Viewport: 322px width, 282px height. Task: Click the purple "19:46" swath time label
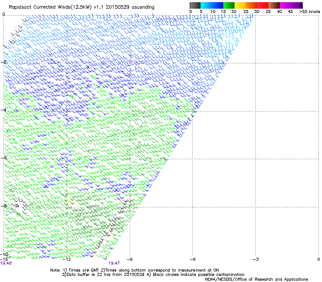click(6, 263)
